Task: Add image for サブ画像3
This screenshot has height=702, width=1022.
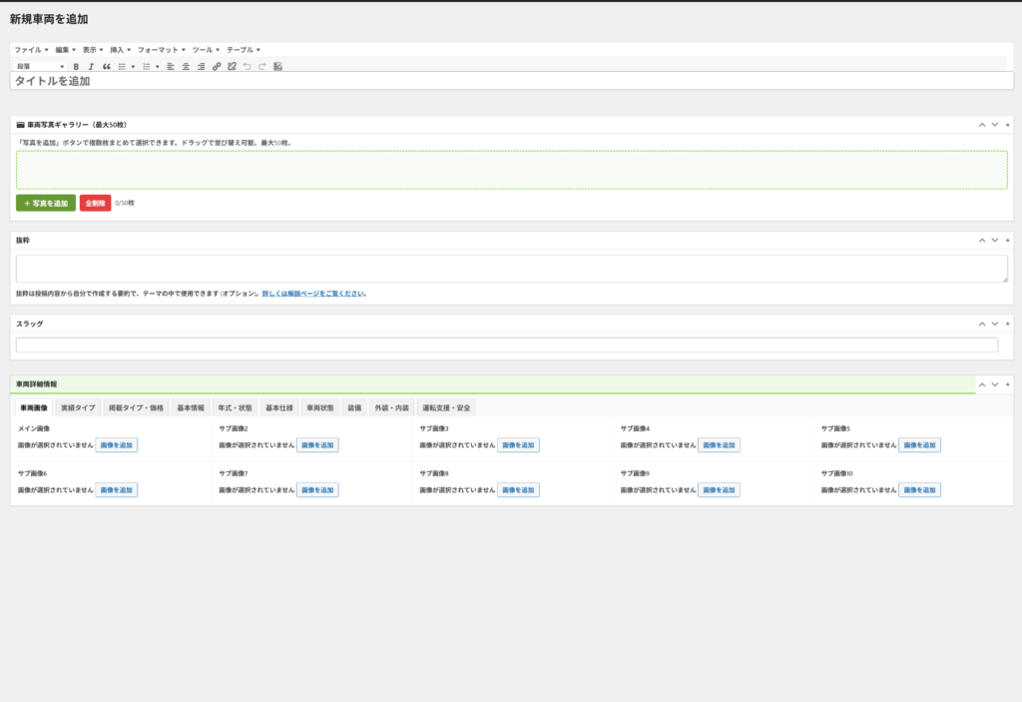Action: pyautogui.click(x=518, y=445)
